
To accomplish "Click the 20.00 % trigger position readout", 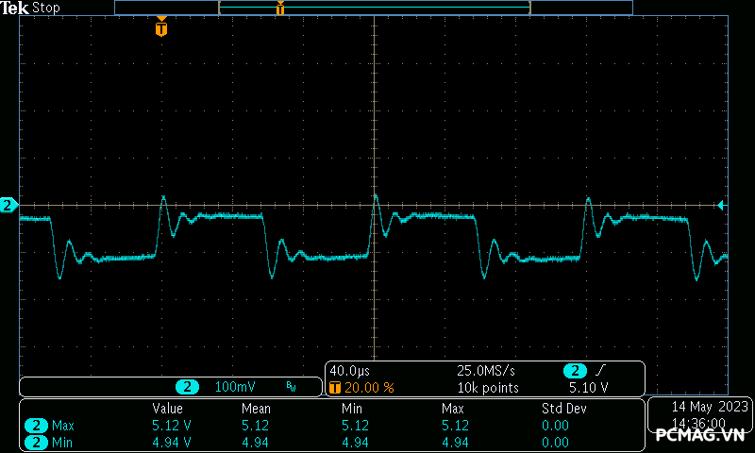I will pos(368,387).
